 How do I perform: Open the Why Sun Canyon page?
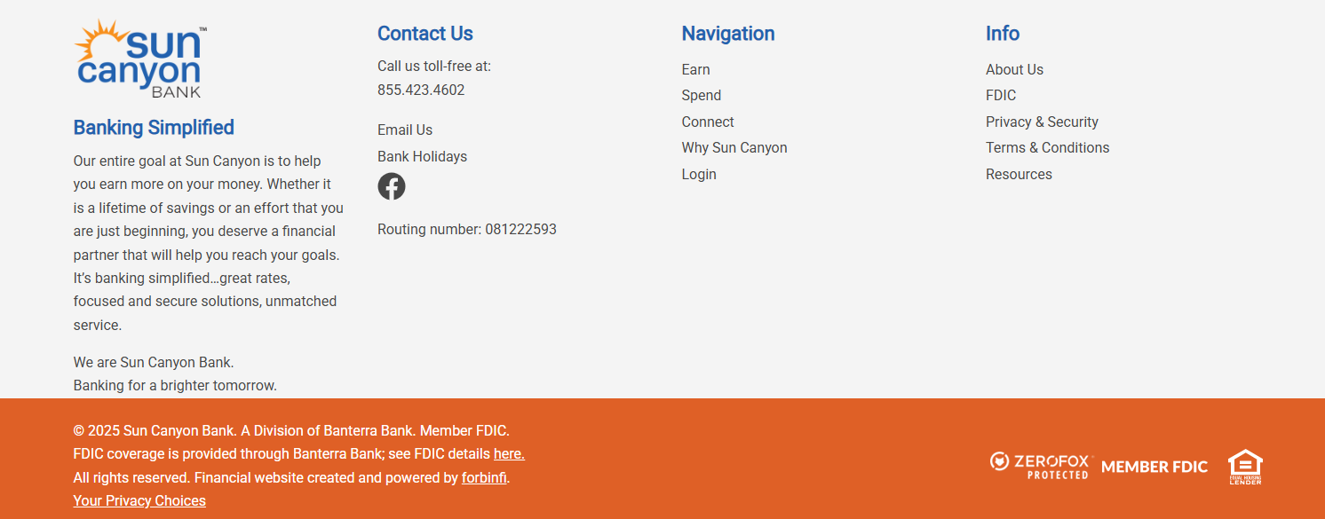click(734, 148)
